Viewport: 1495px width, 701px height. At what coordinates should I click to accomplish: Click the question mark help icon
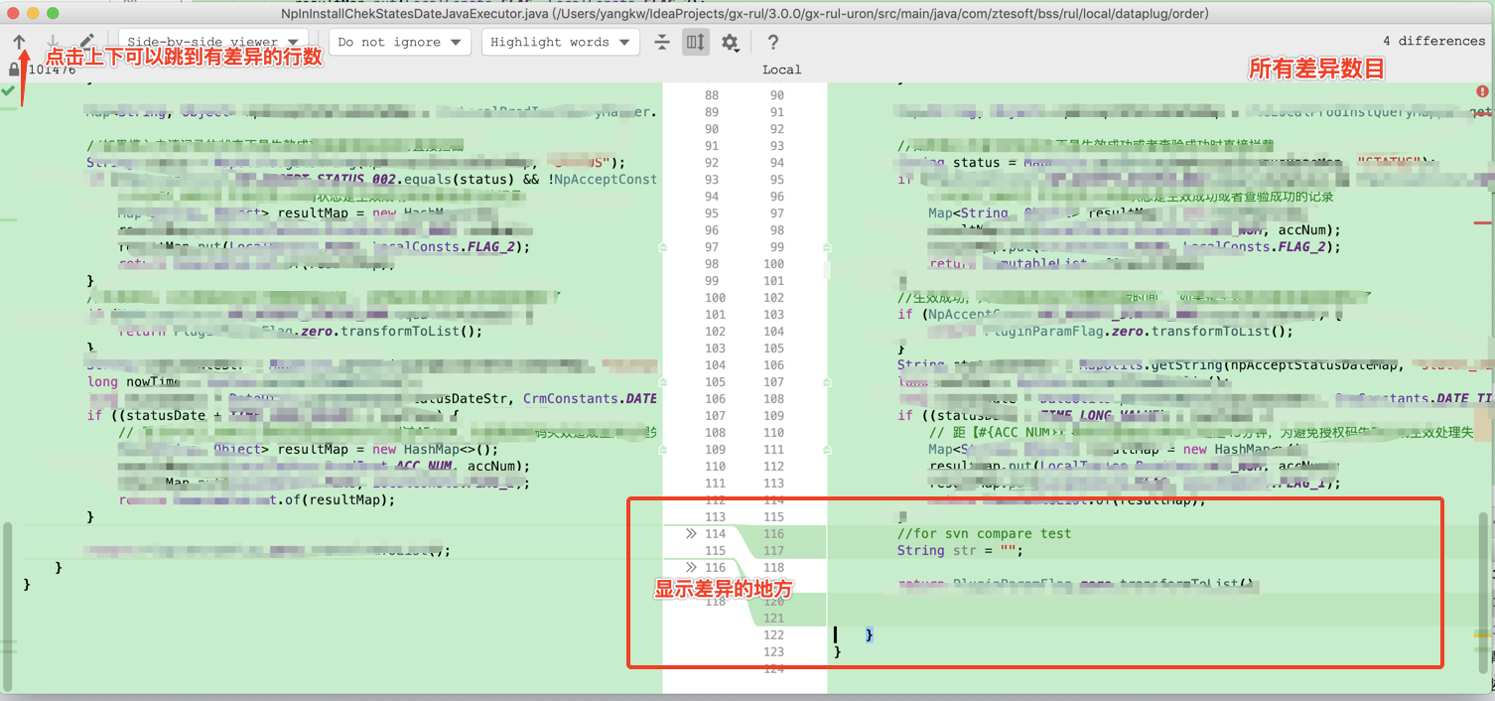pos(773,42)
